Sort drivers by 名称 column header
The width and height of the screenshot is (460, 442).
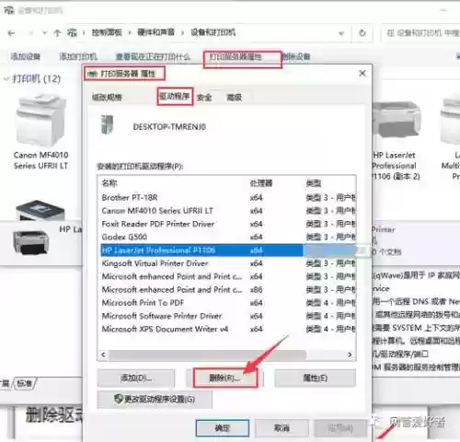[109, 183]
